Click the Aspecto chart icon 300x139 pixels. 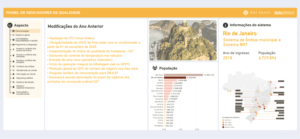click(x=10, y=25)
